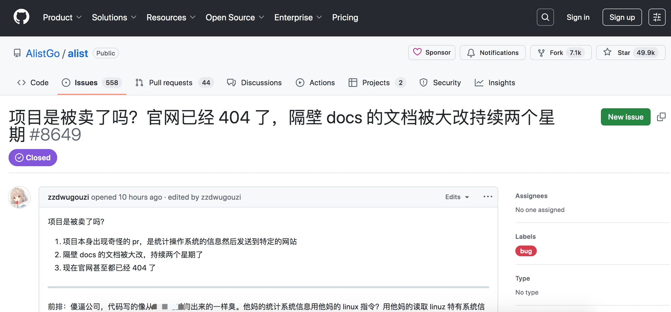Open the AlistGo organization link
Viewport: 671px width, 312px height.
click(43, 53)
